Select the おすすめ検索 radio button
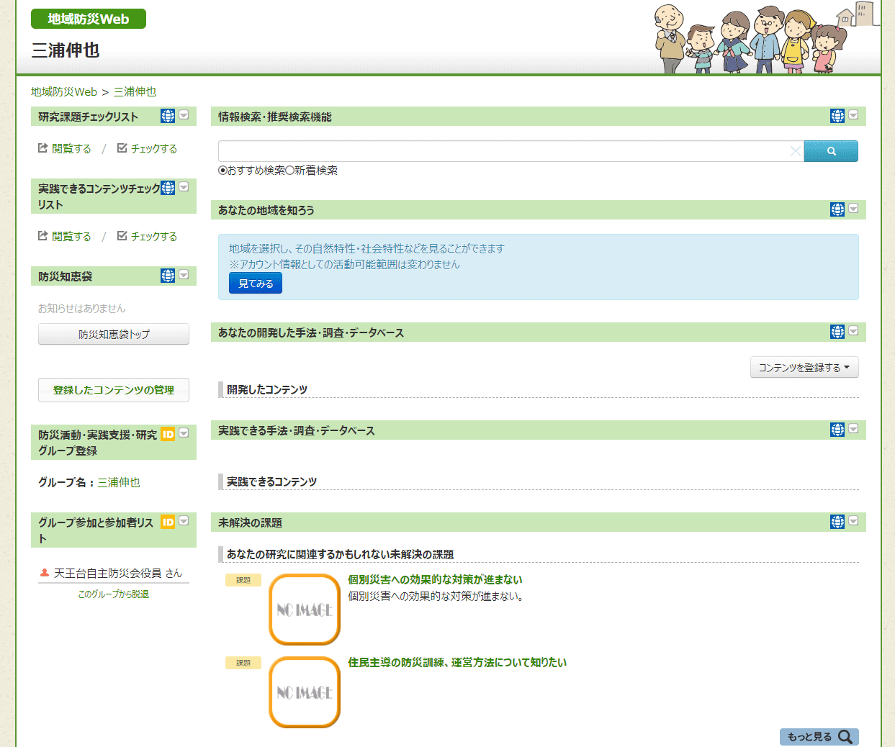The height and width of the screenshot is (747, 895). [x=222, y=171]
